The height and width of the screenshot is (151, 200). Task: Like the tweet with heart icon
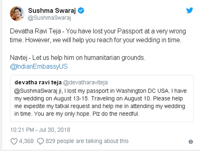tap(14, 141)
